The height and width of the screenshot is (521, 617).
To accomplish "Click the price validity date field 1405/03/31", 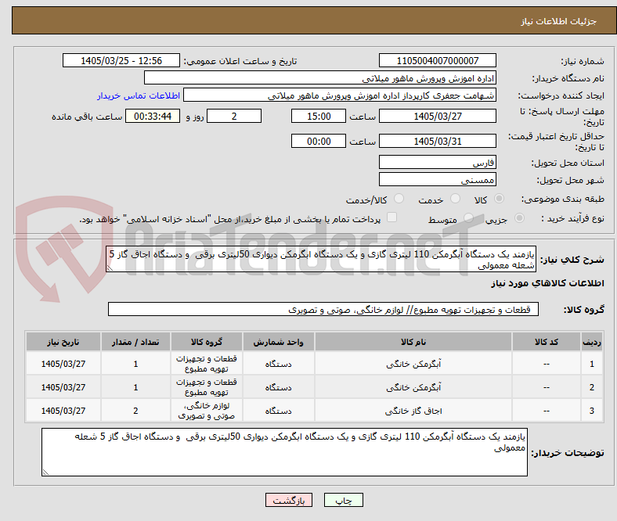I will (437, 141).
